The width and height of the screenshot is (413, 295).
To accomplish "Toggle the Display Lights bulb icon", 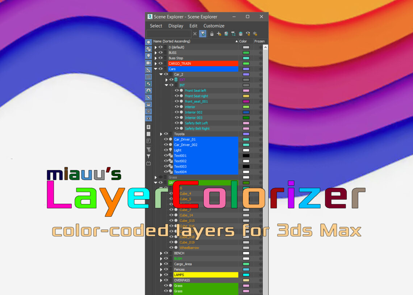I will pyautogui.click(x=149, y=56).
